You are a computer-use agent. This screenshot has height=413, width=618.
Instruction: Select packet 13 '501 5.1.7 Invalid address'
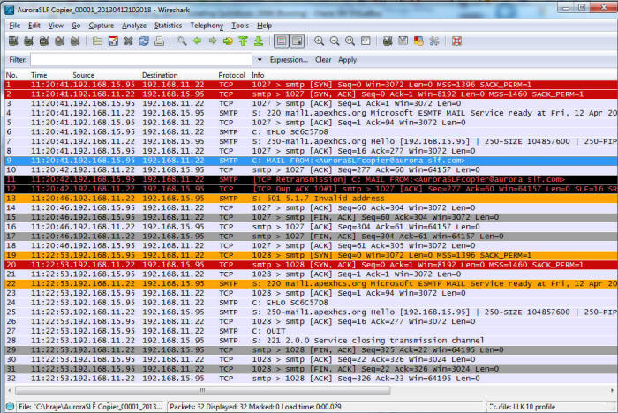[x=311, y=199]
